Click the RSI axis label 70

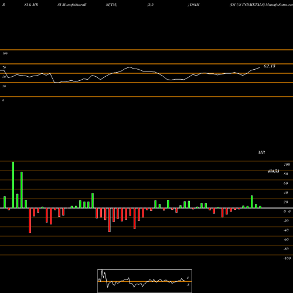(4, 67)
